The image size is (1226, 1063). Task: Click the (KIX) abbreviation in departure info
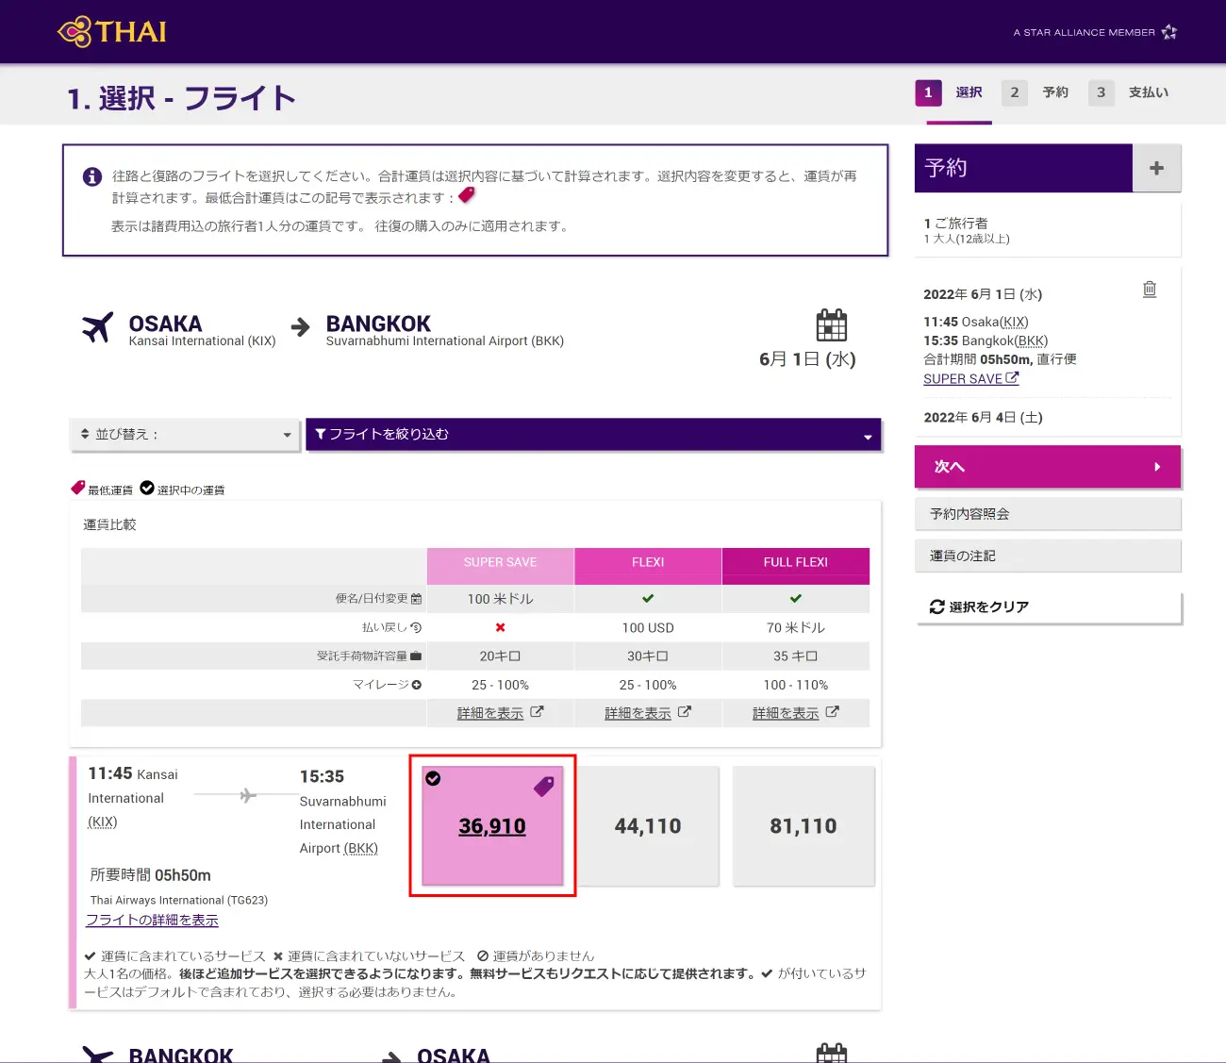tap(103, 822)
